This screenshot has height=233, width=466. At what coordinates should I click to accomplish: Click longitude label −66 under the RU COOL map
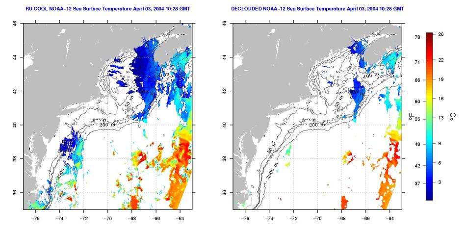155,219
